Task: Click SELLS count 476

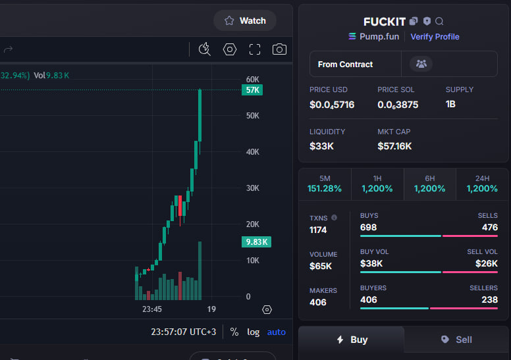Action: click(x=490, y=227)
